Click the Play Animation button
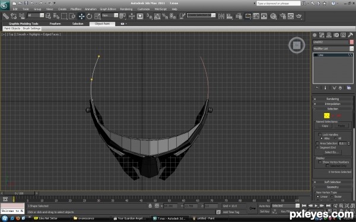The width and height of the screenshot is (356, 222). click(316, 205)
